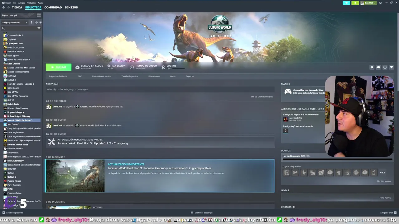This screenshot has width=399, height=224.
Task: Show recent games via clock icon
Action: (36, 22)
